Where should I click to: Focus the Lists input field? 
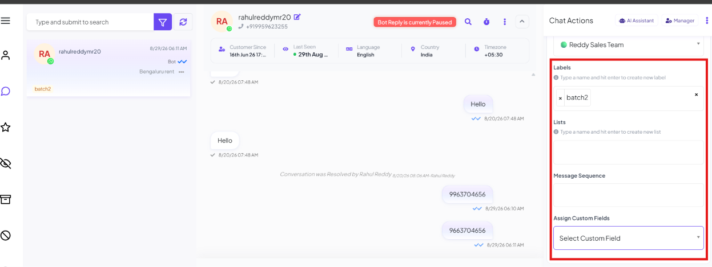pyautogui.click(x=628, y=153)
